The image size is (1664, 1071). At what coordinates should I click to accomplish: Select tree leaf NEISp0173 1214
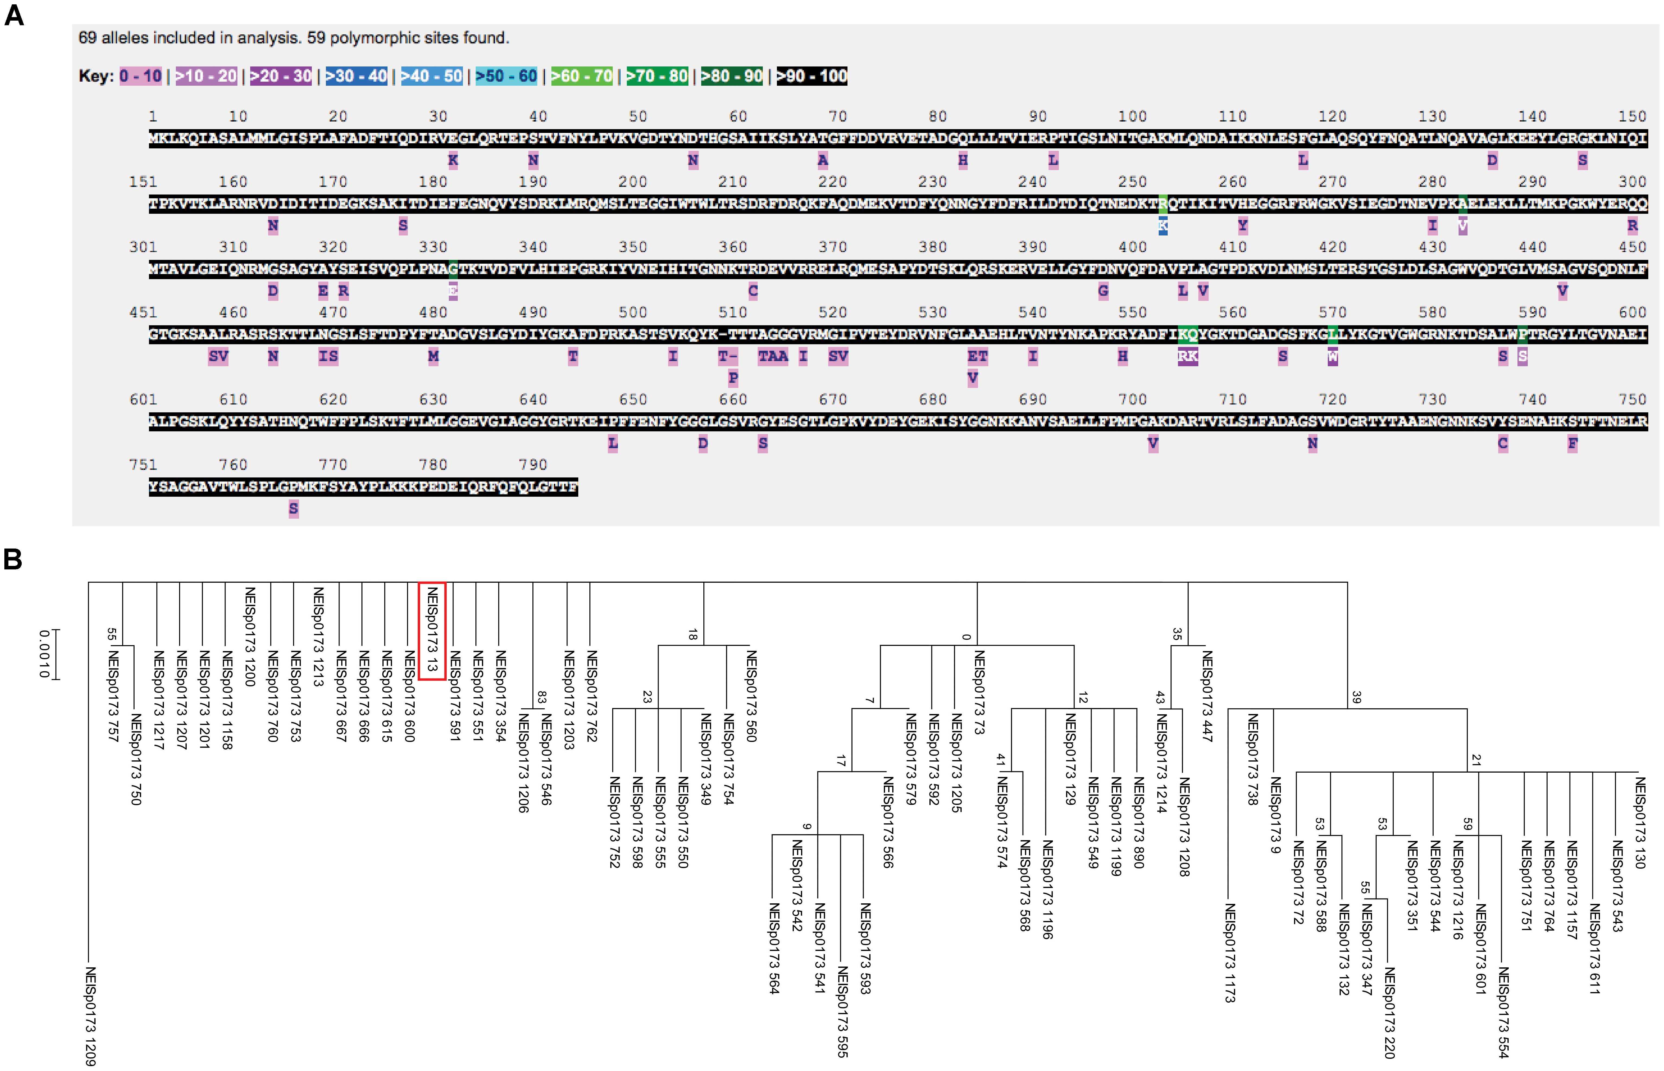[1161, 763]
